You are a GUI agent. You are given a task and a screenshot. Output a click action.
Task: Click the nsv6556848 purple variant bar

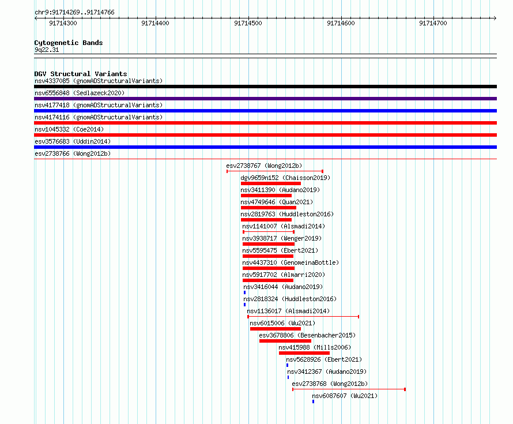coord(265,99)
